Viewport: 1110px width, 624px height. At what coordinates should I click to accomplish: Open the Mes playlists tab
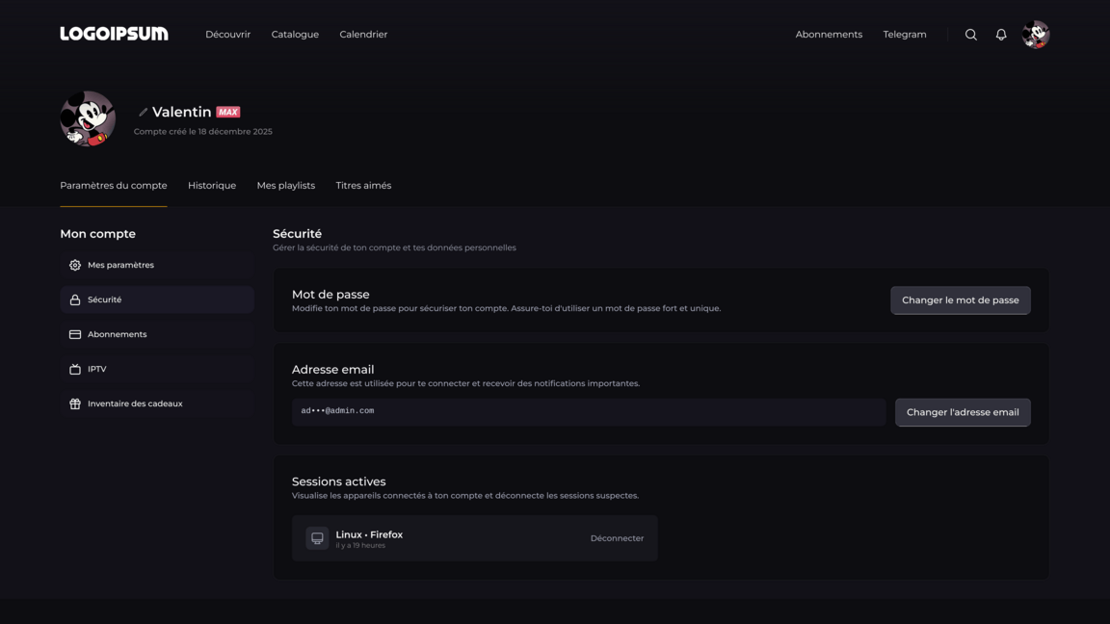(x=285, y=185)
